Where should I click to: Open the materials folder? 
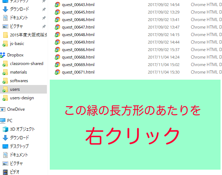click(x=18, y=72)
